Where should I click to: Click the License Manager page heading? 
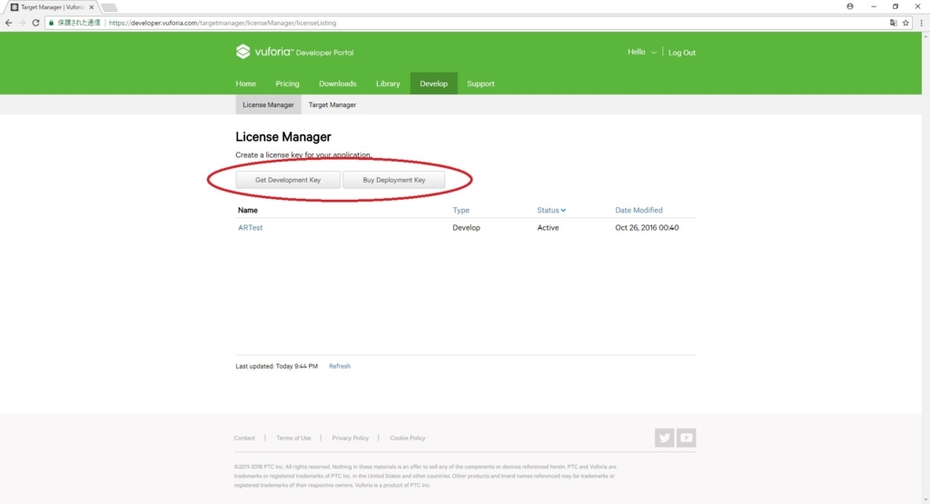tap(283, 137)
